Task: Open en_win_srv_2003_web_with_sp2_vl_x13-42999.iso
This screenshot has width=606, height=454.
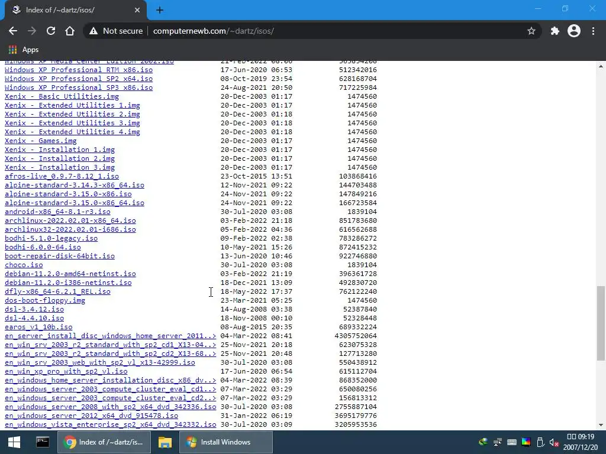Action: 99,363
